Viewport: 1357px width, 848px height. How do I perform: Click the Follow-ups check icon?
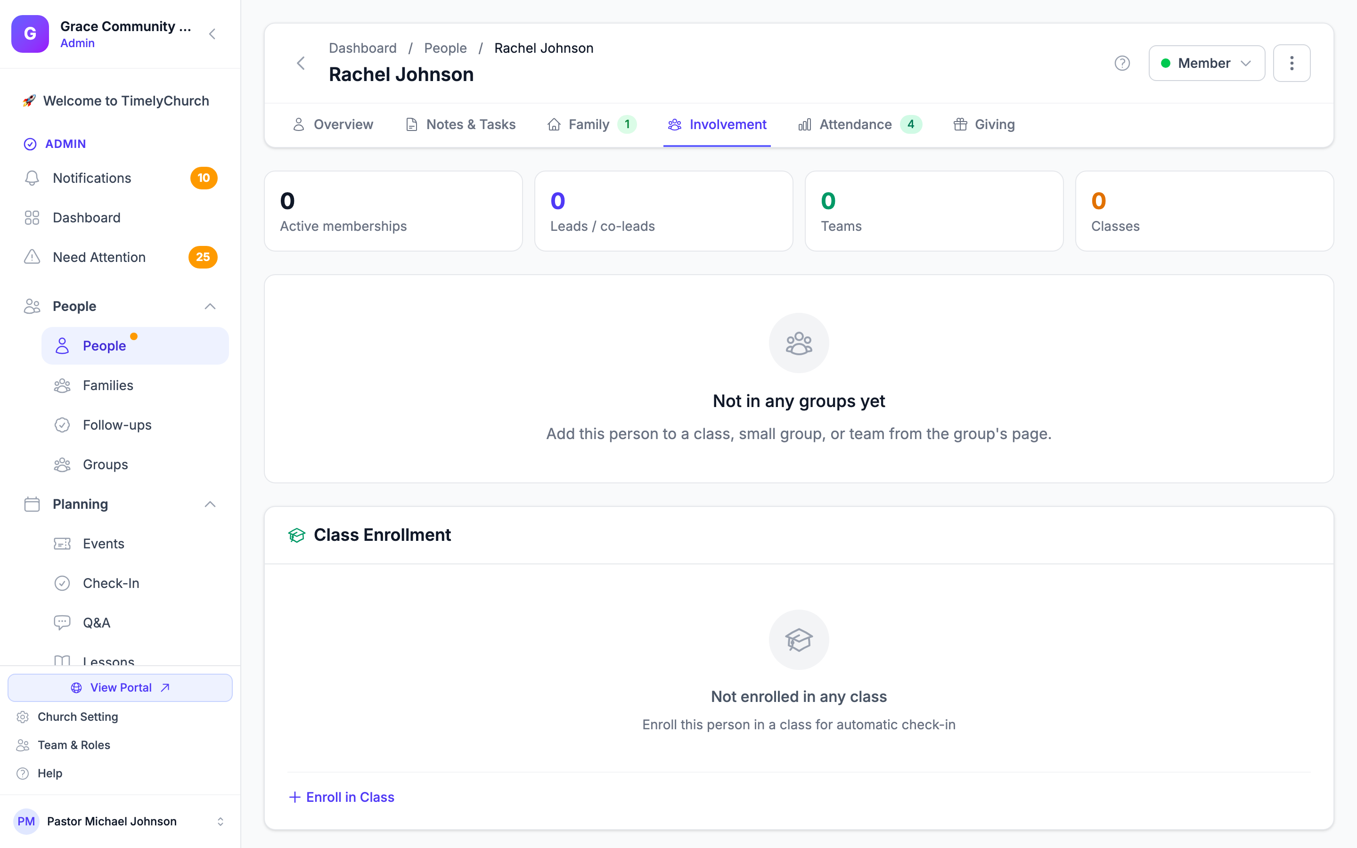click(x=62, y=425)
